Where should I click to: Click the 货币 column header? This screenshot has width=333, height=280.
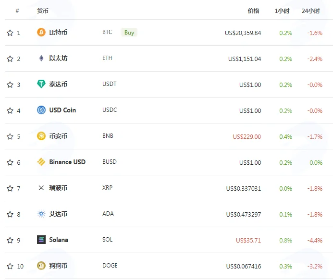[x=42, y=11]
